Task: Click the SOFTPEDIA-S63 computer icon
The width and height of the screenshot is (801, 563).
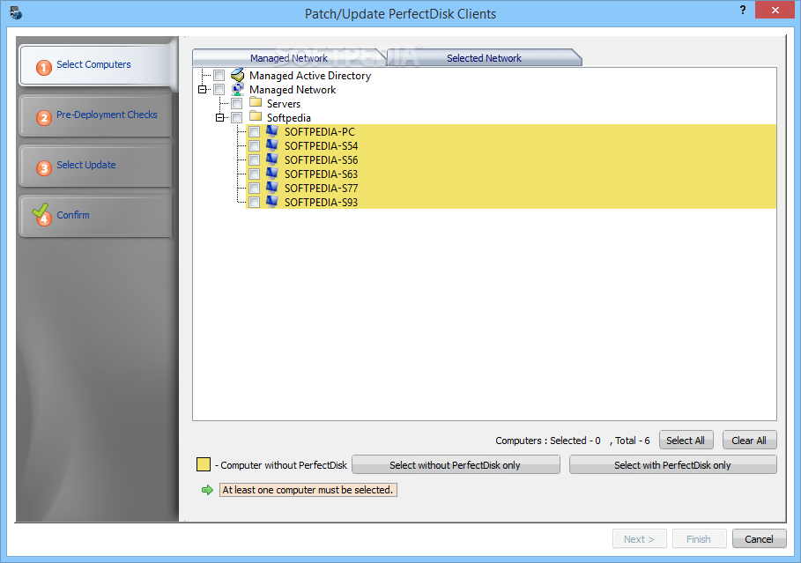Action: point(272,174)
